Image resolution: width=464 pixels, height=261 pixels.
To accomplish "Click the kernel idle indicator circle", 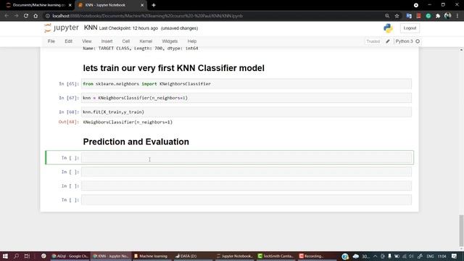I will (418, 41).
